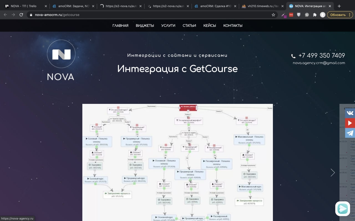The image size is (355, 221).
Task: Open the ВИДЖЕТЫ menu item
Action: click(x=145, y=25)
